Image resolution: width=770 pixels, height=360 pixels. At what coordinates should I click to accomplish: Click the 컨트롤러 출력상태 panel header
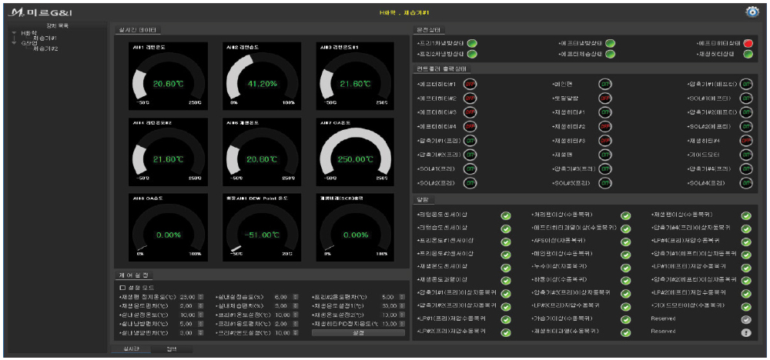pyautogui.click(x=443, y=68)
